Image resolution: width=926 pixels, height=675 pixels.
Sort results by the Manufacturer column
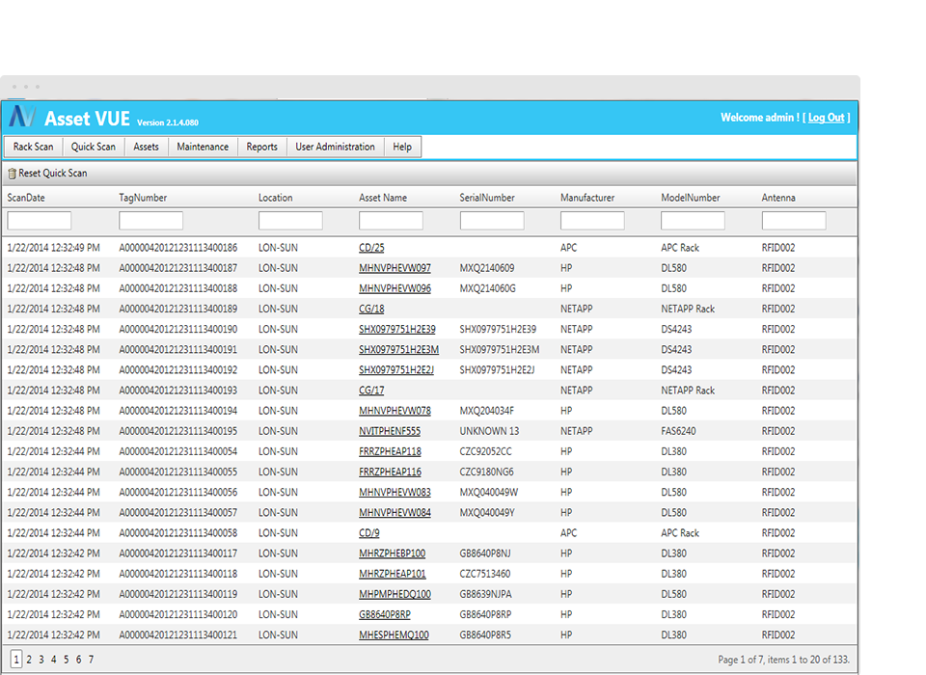tap(589, 198)
